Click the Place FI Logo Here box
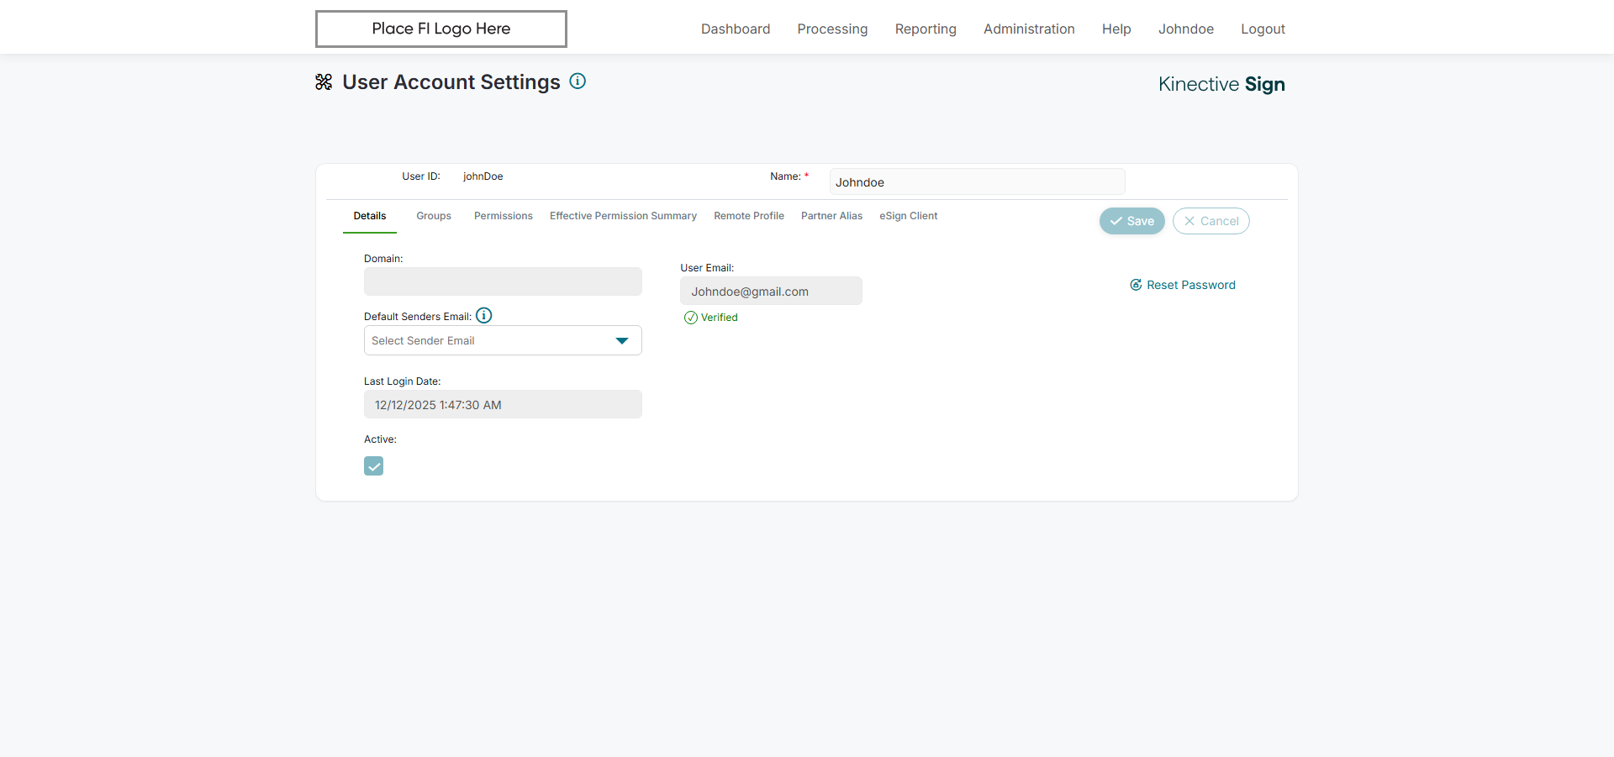Screen dimensions: 1614x757 point(441,29)
